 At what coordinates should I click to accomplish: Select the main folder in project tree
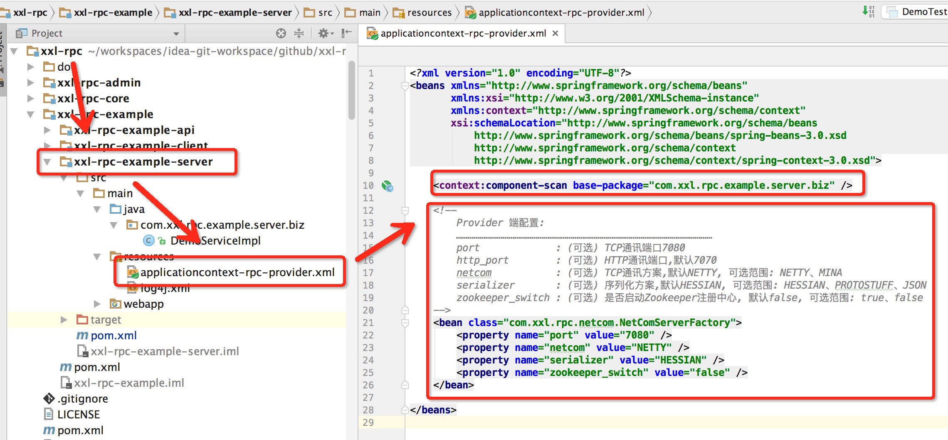pos(120,193)
